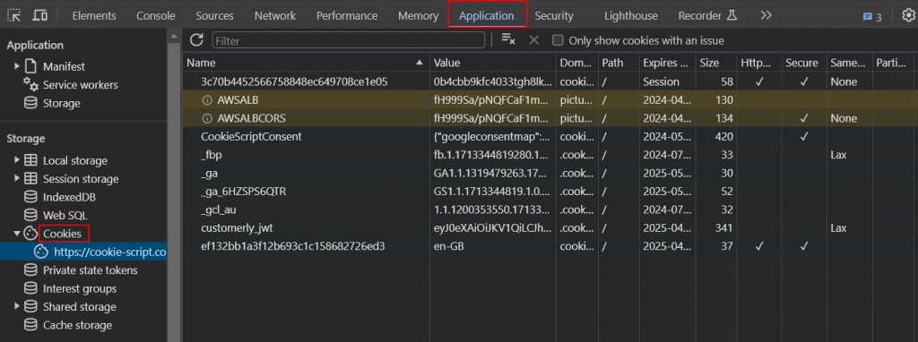918x342 pixels.
Task: Click into the cookie Filter field
Action: click(x=349, y=40)
